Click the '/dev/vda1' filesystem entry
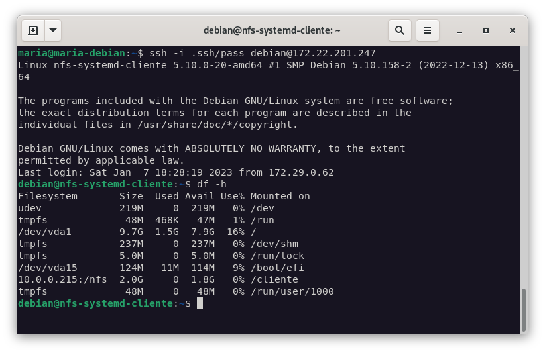Viewport: 545px width, 353px height. tap(44, 232)
